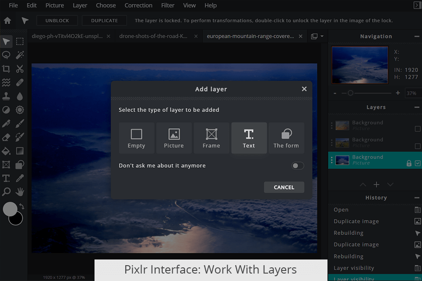Click the zoom slider handle in Navigation
The image size is (422, 281).
click(350, 93)
